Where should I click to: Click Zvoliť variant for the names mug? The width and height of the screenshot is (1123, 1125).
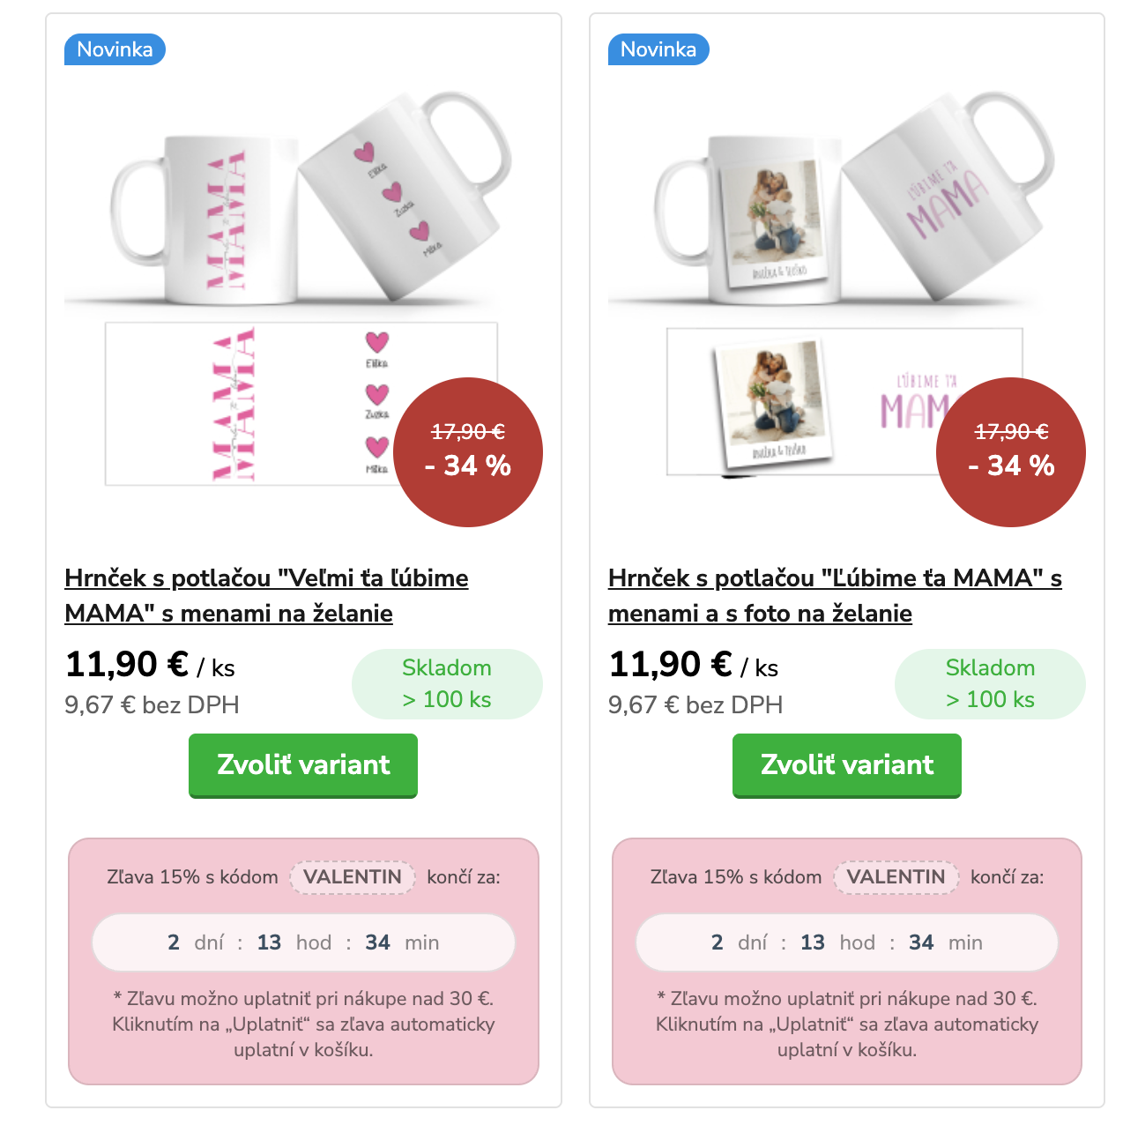coord(303,765)
